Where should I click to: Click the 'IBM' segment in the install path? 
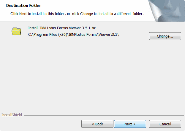click(72, 35)
